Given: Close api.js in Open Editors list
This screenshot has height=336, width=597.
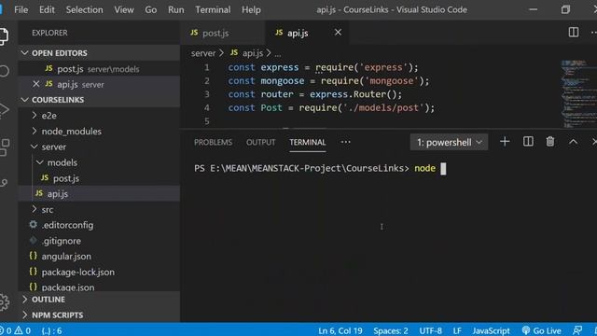Looking at the screenshot, I should coord(36,84).
